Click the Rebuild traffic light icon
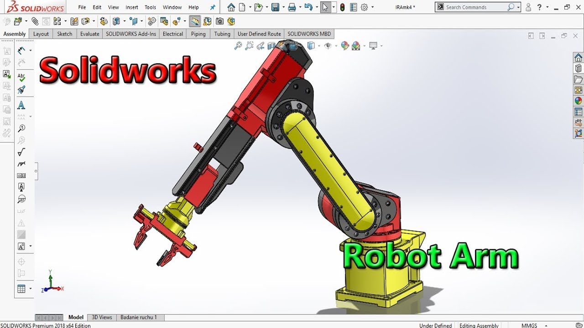 pos(343,7)
